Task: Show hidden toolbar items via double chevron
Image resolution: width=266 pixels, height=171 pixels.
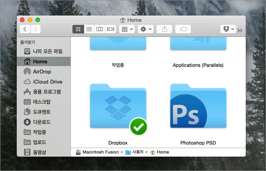Action: [240, 30]
